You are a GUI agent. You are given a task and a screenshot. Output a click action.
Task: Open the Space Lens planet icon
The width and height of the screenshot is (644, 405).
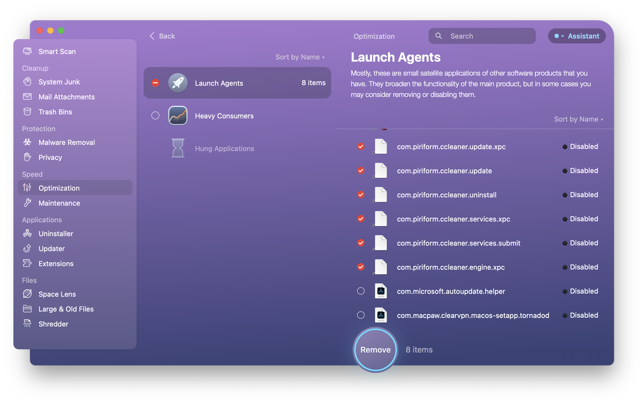point(27,294)
